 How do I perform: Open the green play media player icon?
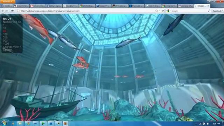tap(43, 124)
